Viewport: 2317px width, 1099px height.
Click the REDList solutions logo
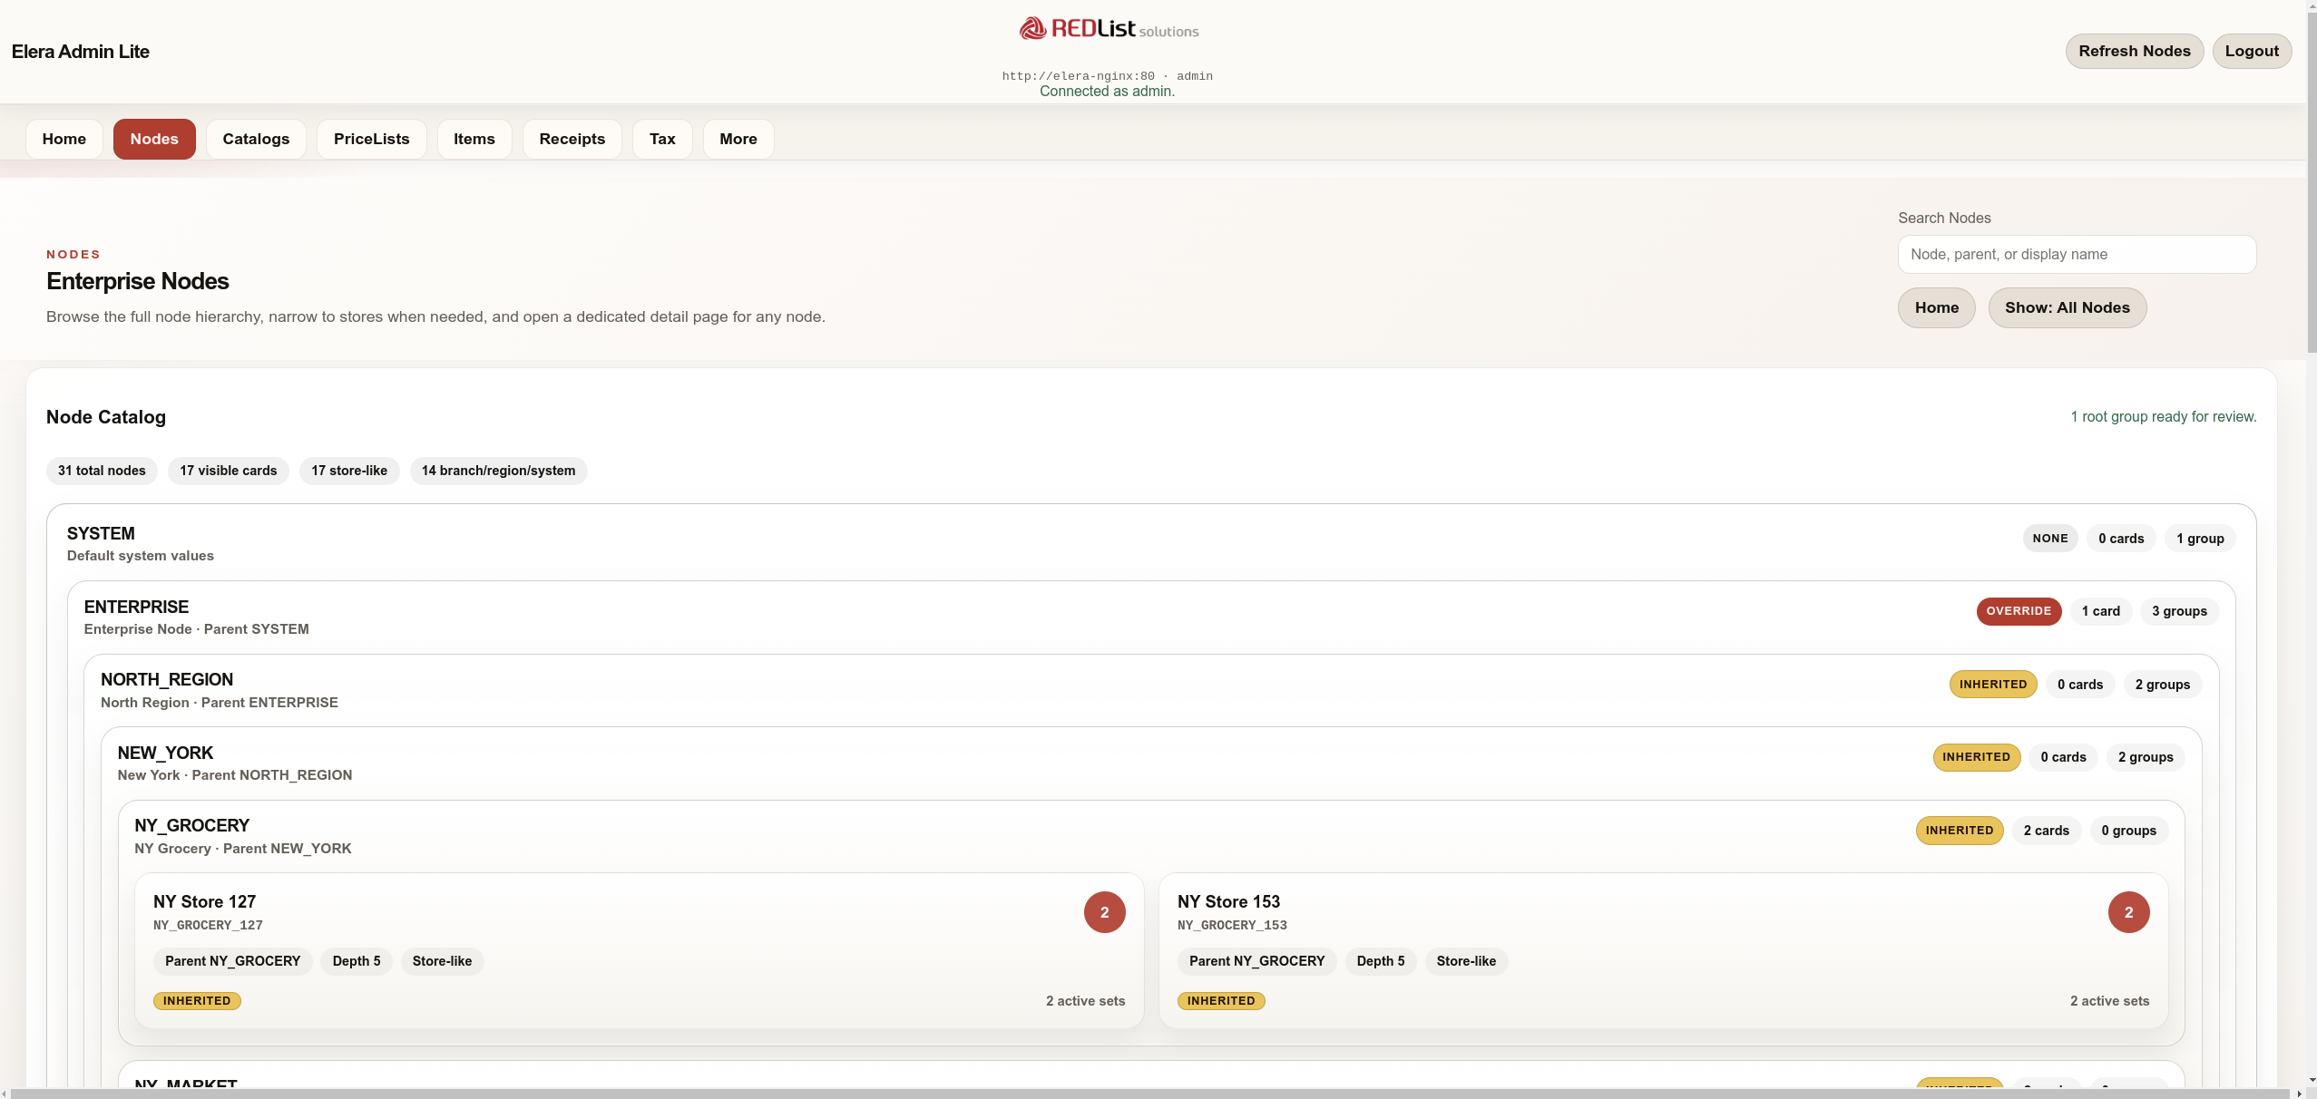click(1108, 29)
